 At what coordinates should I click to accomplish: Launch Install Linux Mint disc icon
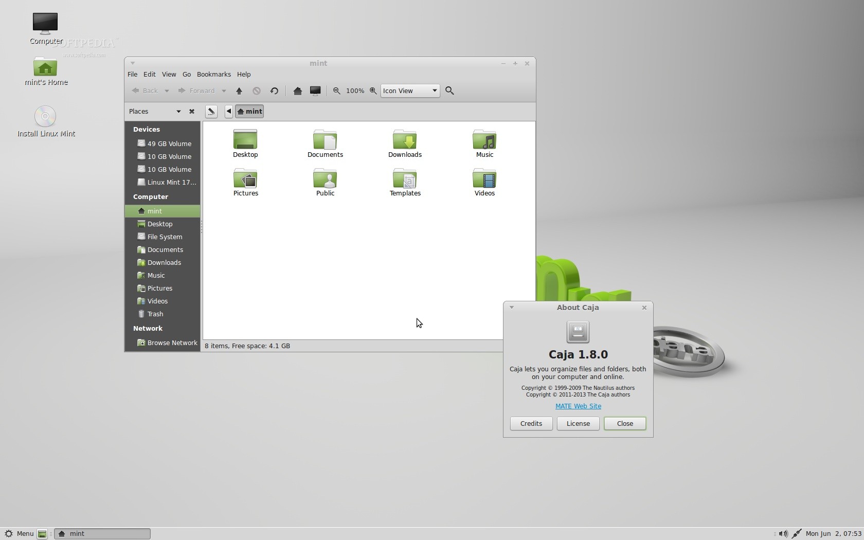pos(45,116)
